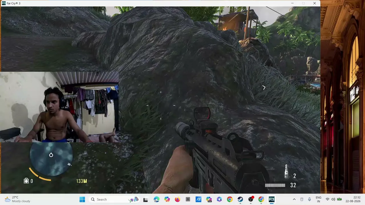
Task: Click the "Far Cry® 3" window title text
Action: pyautogui.click(x=14, y=3)
